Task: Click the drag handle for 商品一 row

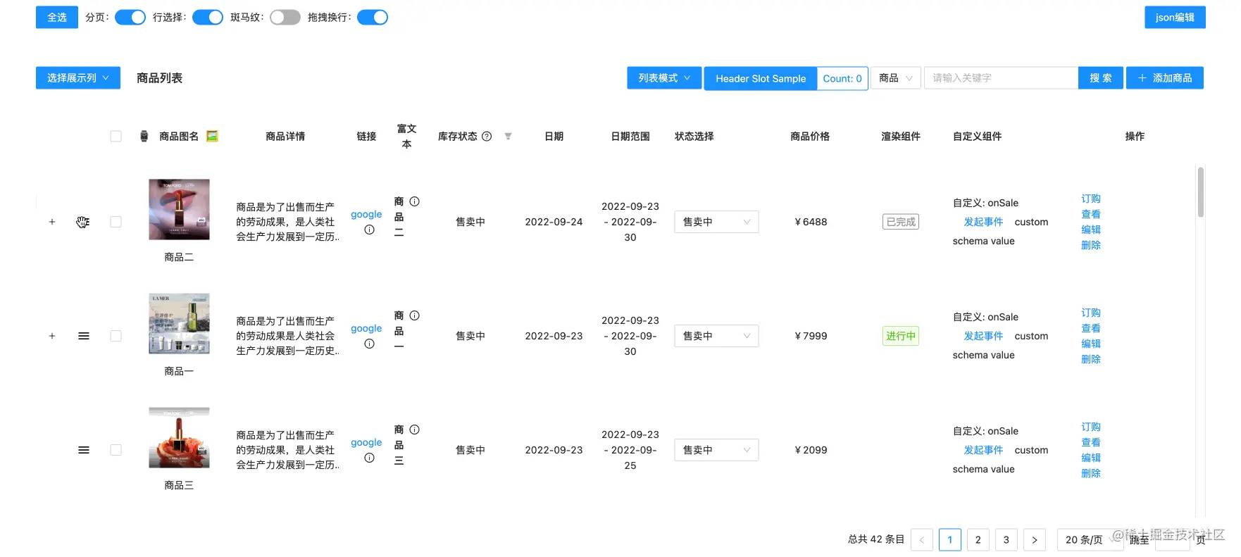Action: [x=84, y=336]
